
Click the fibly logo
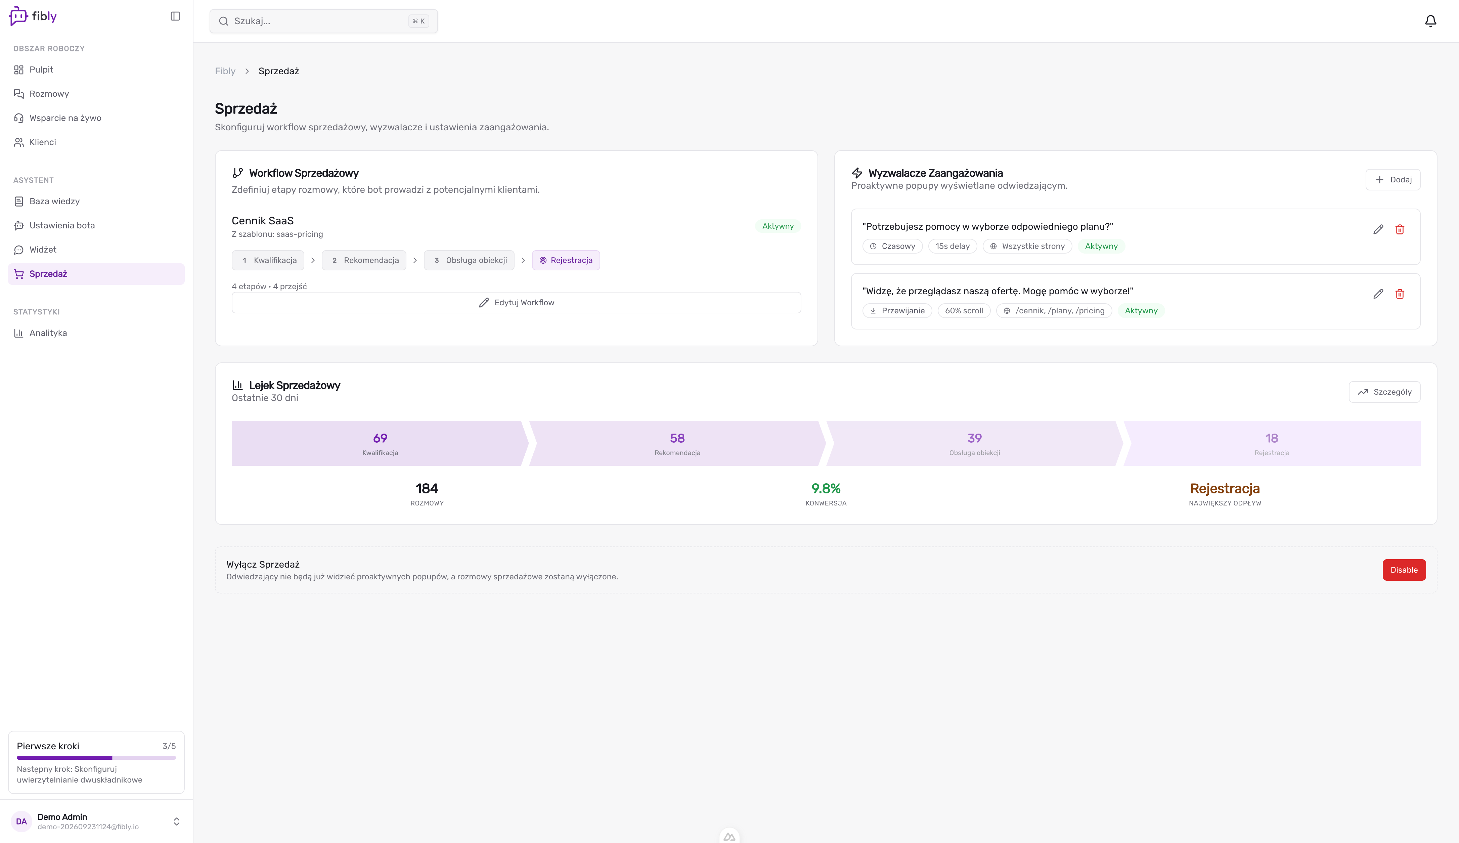point(33,16)
